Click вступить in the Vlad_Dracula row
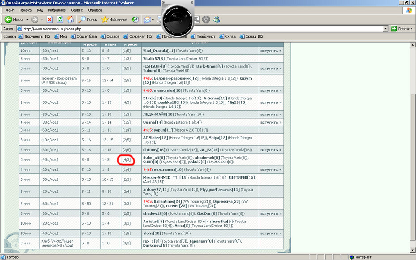The image size is (416, 260). (271, 51)
